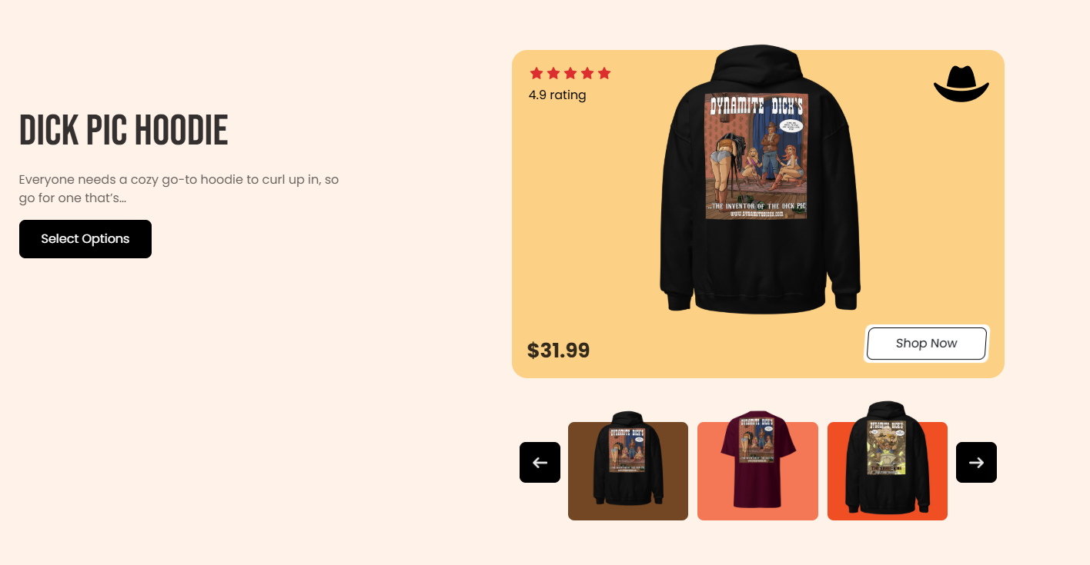The image size is (1090, 565).
Task: Click the first red rating star
Action: (537, 73)
